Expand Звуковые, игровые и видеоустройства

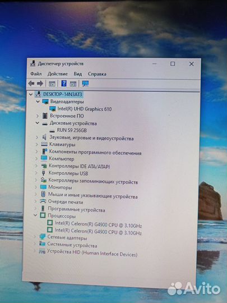pos(37,137)
